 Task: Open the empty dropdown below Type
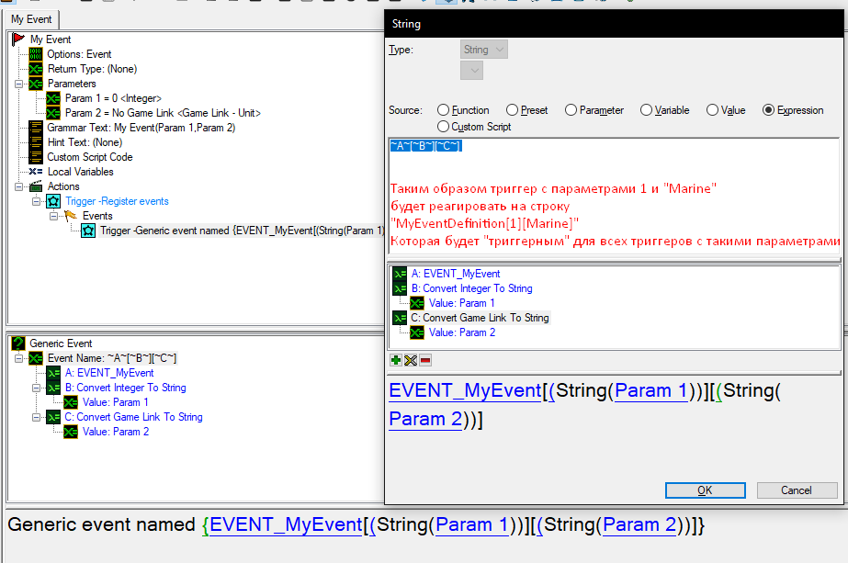(471, 71)
